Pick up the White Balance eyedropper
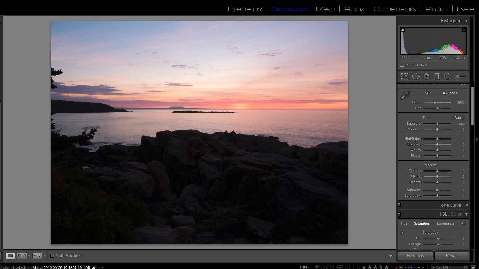Screen dimensions: 479x269 [405, 95]
